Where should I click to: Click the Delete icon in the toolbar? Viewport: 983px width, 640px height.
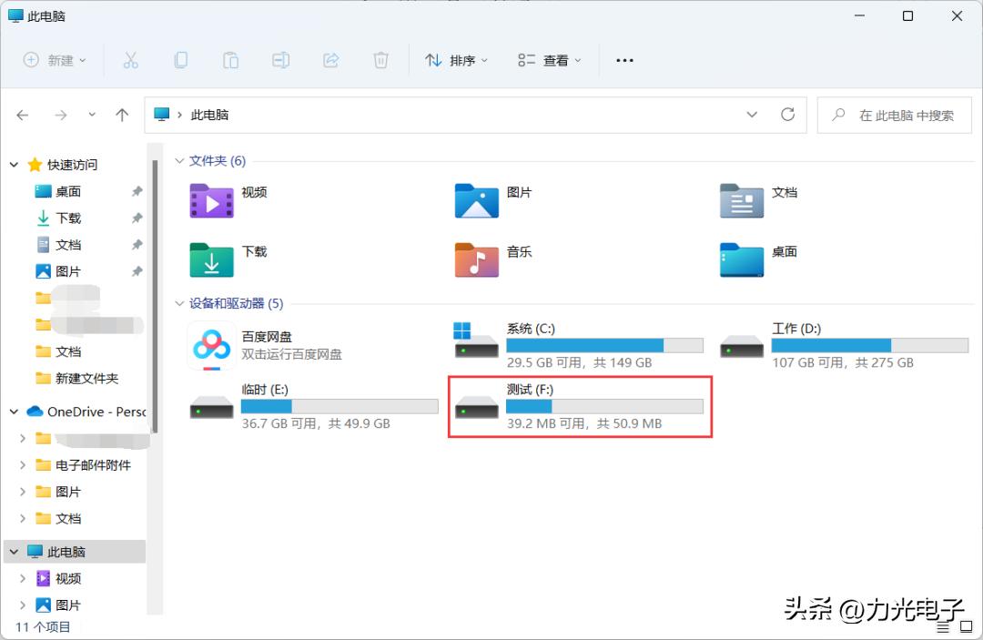click(x=380, y=60)
